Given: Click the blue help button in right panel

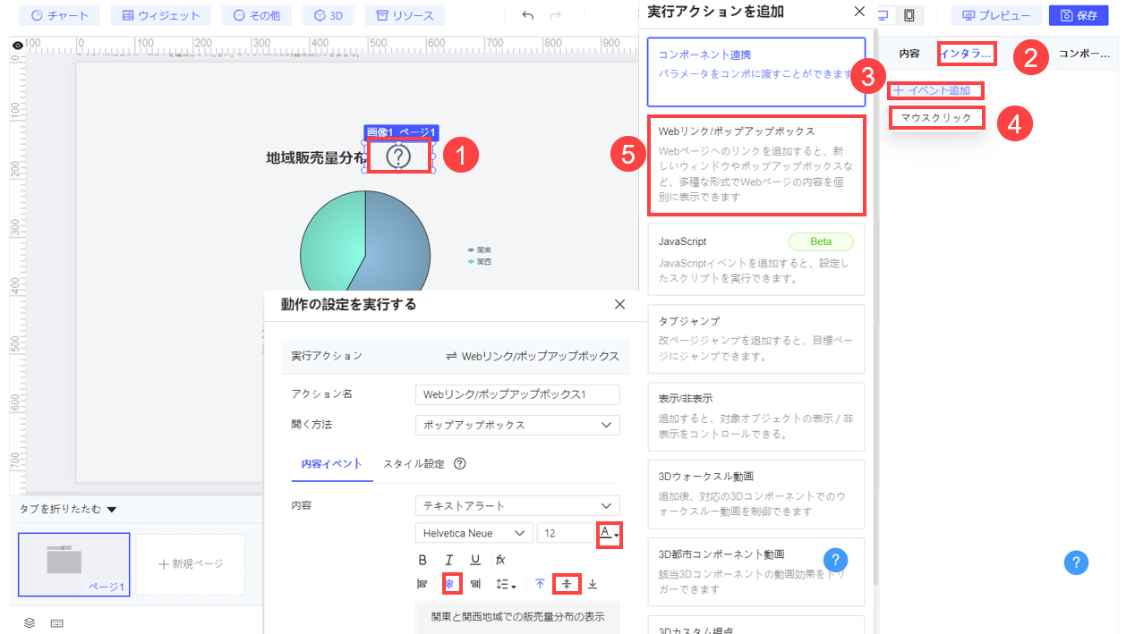Looking at the screenshot, I should point(1076,562).
